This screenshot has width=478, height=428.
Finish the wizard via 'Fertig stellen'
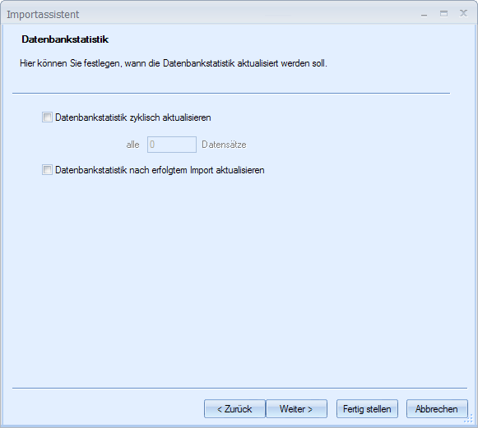(x=367, y=408)
